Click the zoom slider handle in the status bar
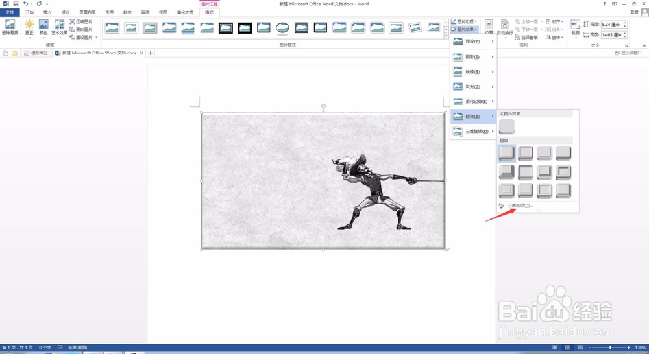This screenshot has width=649, height=354. pyautogui.click(x=610, y=348)
